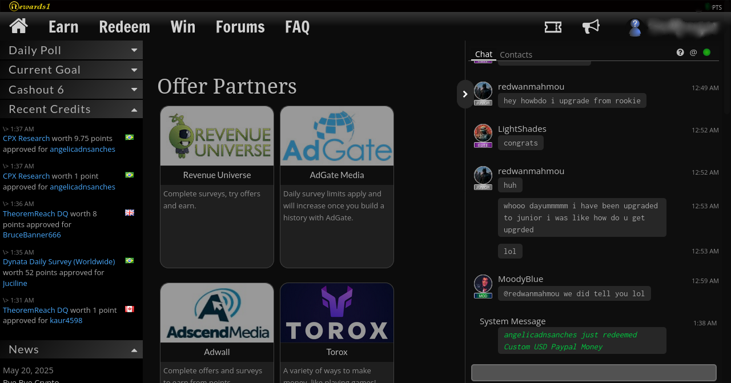
Task: Collapse the News section
Action: point(71,349)
